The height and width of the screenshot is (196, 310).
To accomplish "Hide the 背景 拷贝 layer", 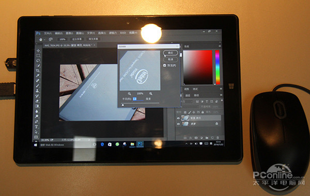I will click(178, 118).
